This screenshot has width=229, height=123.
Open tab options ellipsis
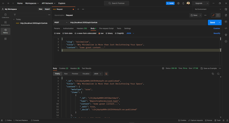(x=83, y=9)
